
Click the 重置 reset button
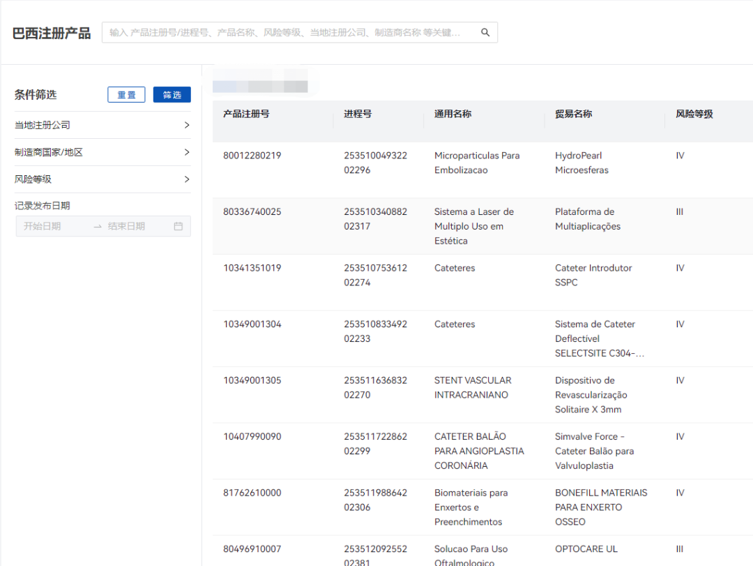(126, 95)
